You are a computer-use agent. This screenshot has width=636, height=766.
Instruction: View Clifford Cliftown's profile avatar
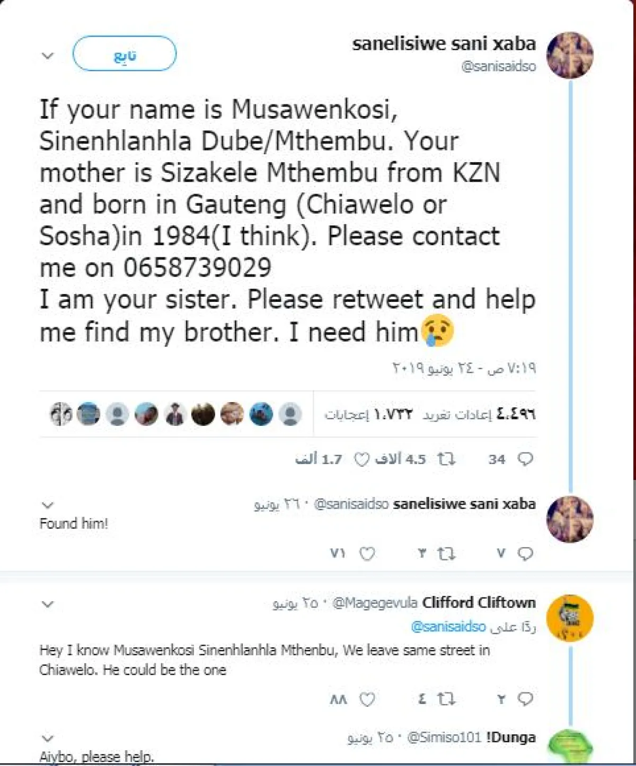coord(570,618)
